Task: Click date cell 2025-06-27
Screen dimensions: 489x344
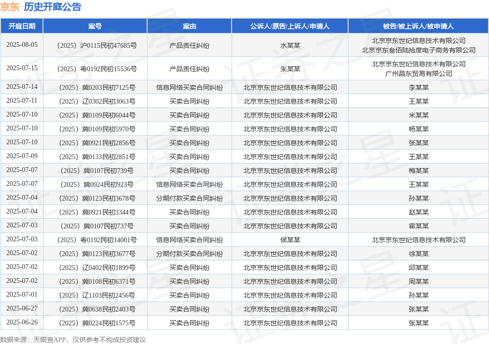Action: [22, 309]
